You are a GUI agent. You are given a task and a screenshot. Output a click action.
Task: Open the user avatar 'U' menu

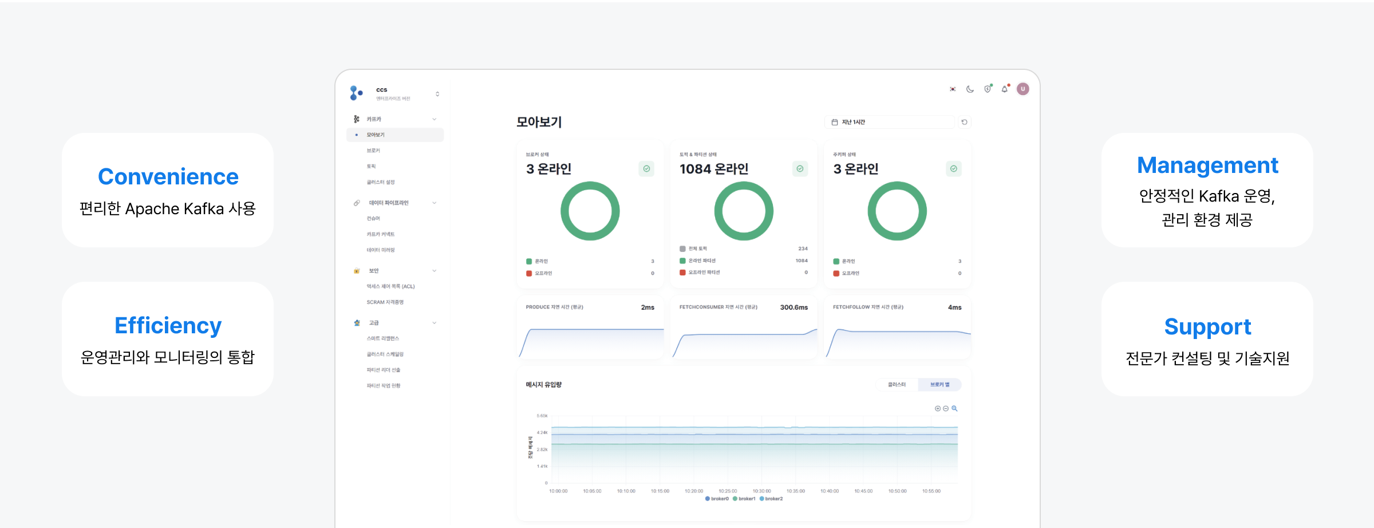coord(1023,89)
